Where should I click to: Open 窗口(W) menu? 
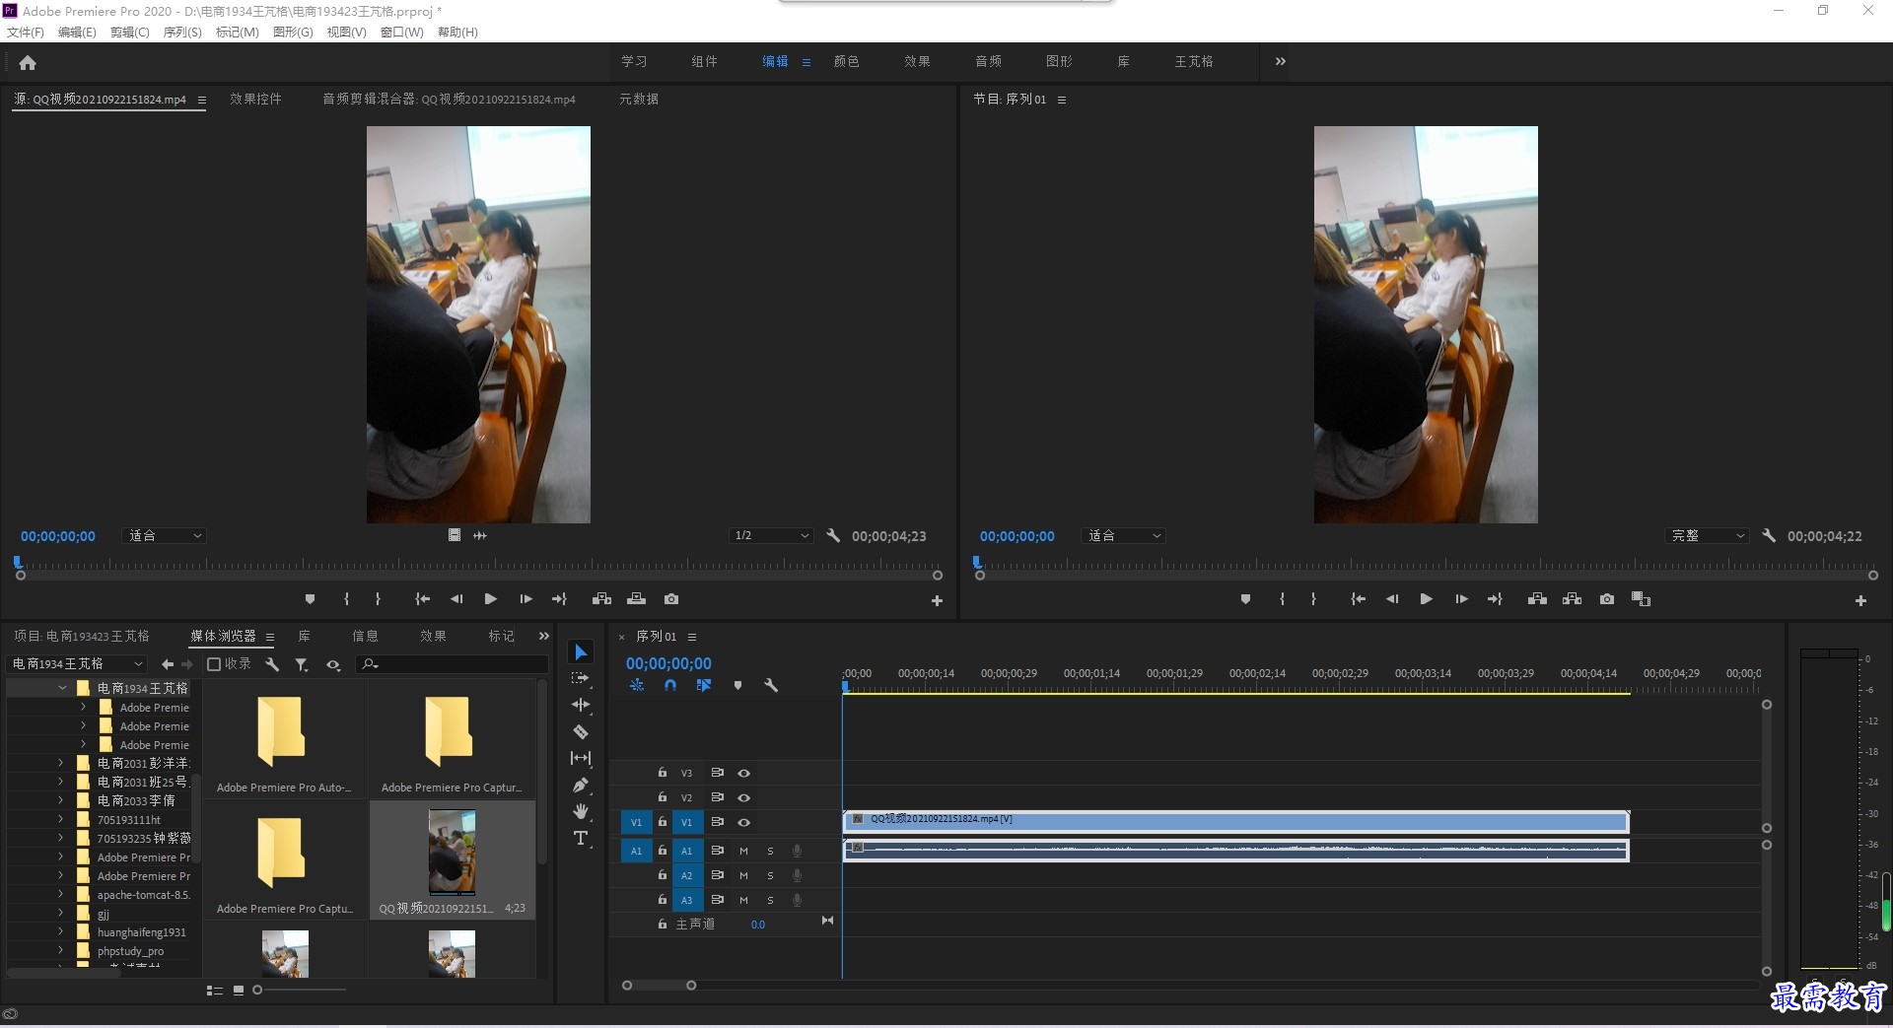pyautogui.click(x=401, y=33)
